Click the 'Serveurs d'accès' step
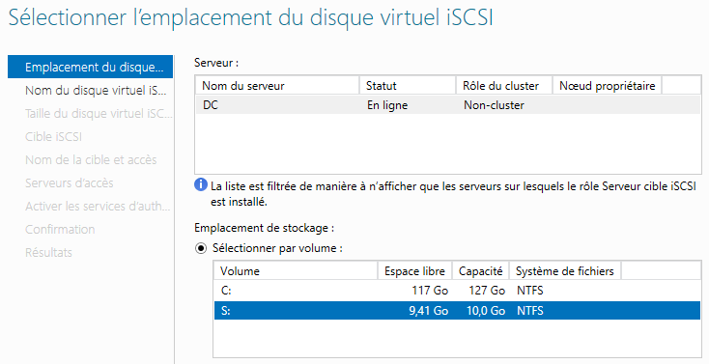The width and height of the screenshot is (709, 364). 70,183
